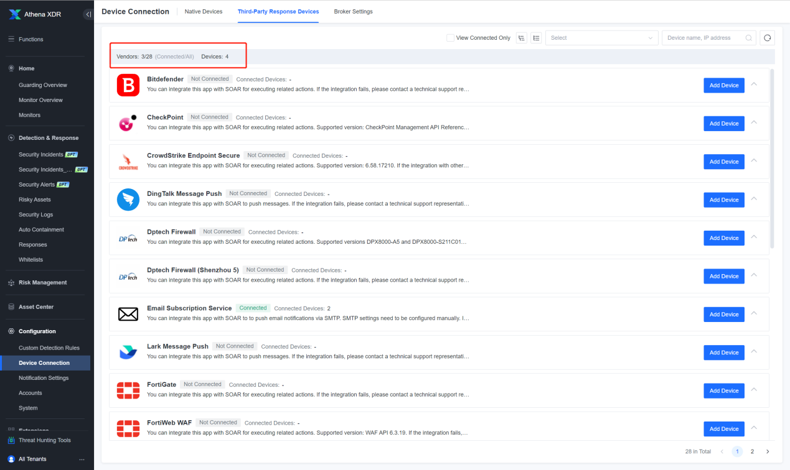Click the search magnifier icon
The height and width of the screenshot is (470, 790).
click(x=749, y=38)
